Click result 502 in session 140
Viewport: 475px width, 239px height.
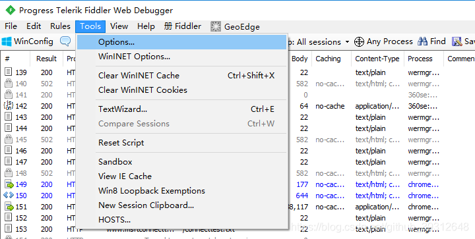[47, 84]
